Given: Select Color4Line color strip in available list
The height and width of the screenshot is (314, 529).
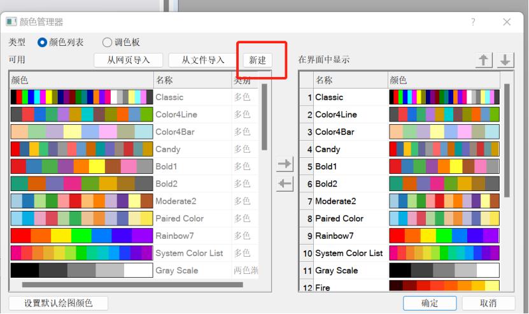Looking at the screenshot, I should tap(81, 114).
